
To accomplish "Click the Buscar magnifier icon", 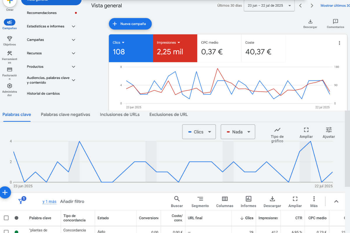I will pyautogui.click(x=177, y=199).
